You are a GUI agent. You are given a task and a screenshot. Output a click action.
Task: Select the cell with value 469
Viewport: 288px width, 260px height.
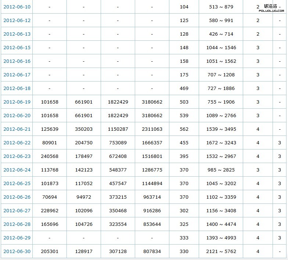pyautogui.click(x=184, y=89)
